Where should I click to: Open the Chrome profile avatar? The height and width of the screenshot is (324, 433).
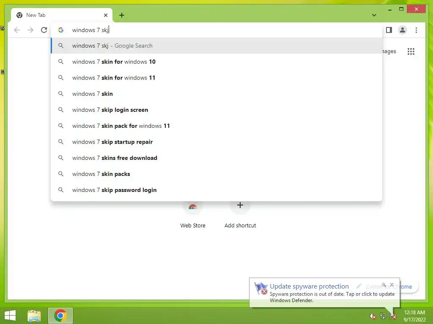click(403, 30)
